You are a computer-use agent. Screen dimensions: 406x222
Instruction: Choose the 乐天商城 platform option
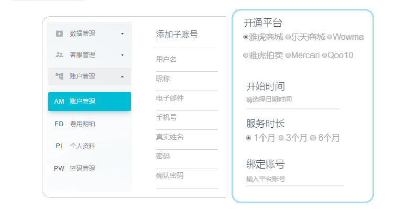click(288, 37)
